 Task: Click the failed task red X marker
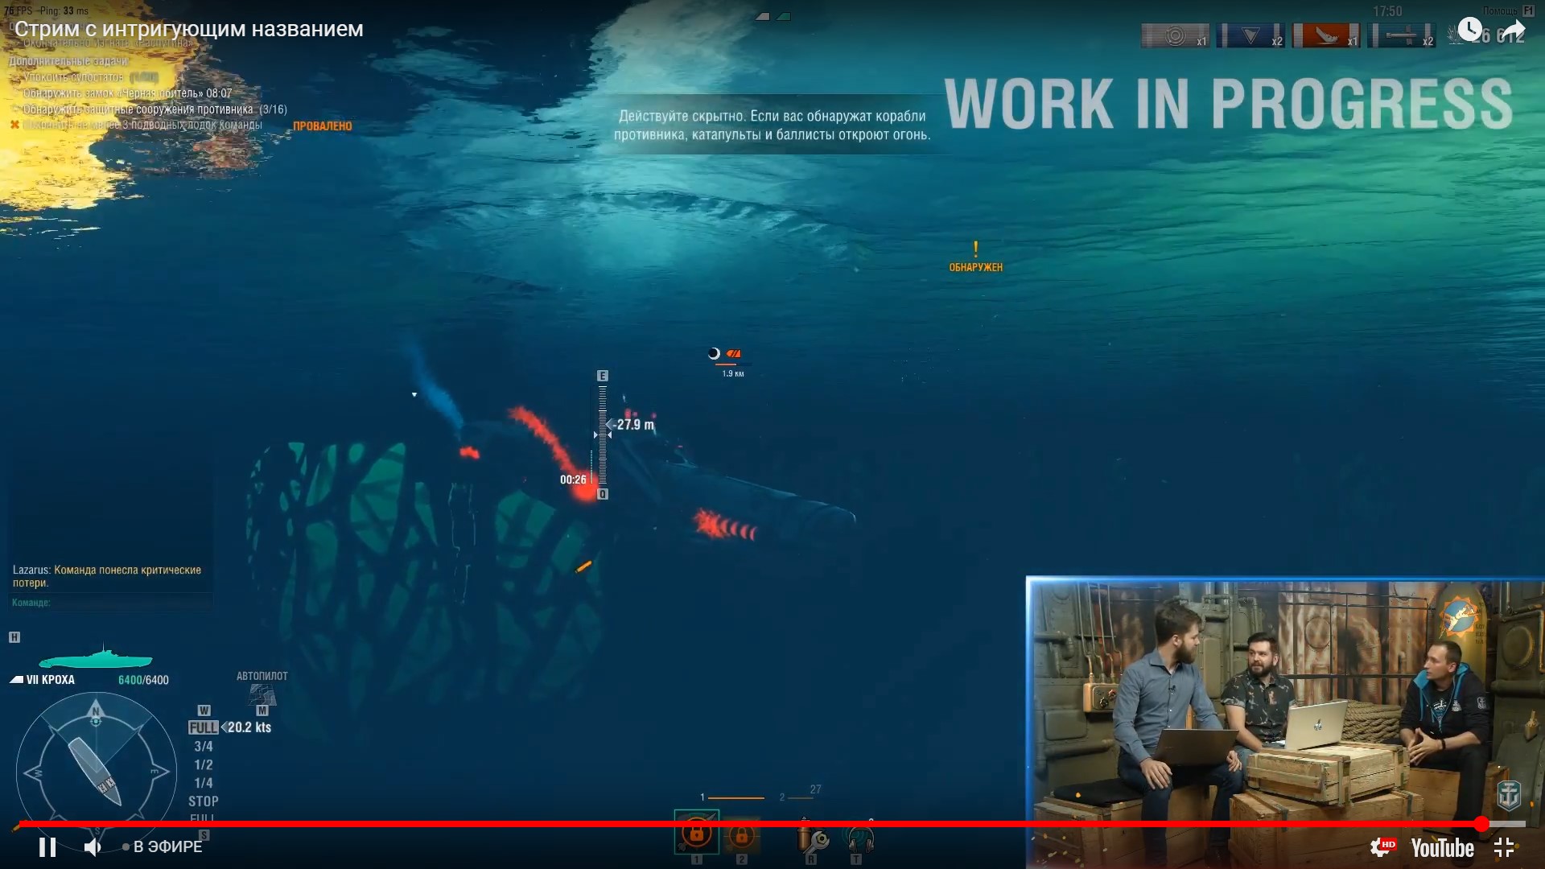tap(14, 125)
